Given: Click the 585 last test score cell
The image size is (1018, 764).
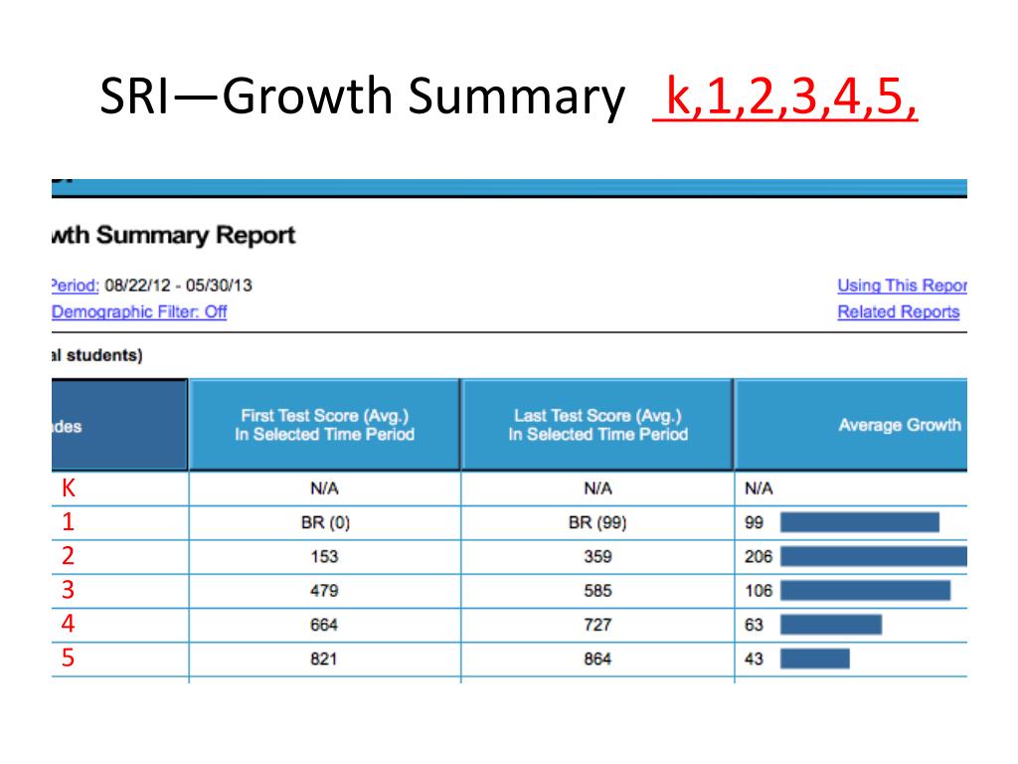Looking at the screenshot, I should (597, 591).
